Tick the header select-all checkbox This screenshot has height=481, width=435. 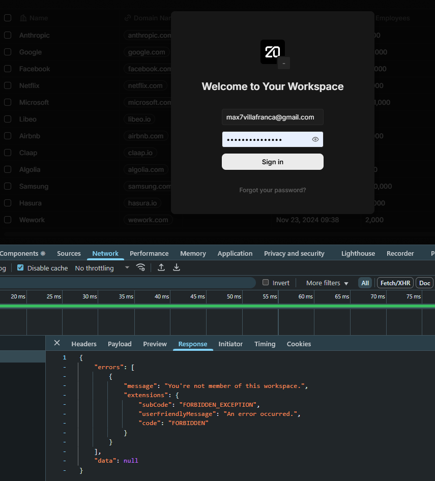[8, 18]
